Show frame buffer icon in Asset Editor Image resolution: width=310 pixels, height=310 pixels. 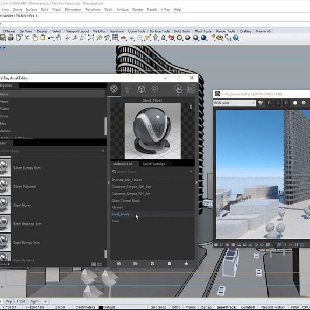[x=191, y=89]
